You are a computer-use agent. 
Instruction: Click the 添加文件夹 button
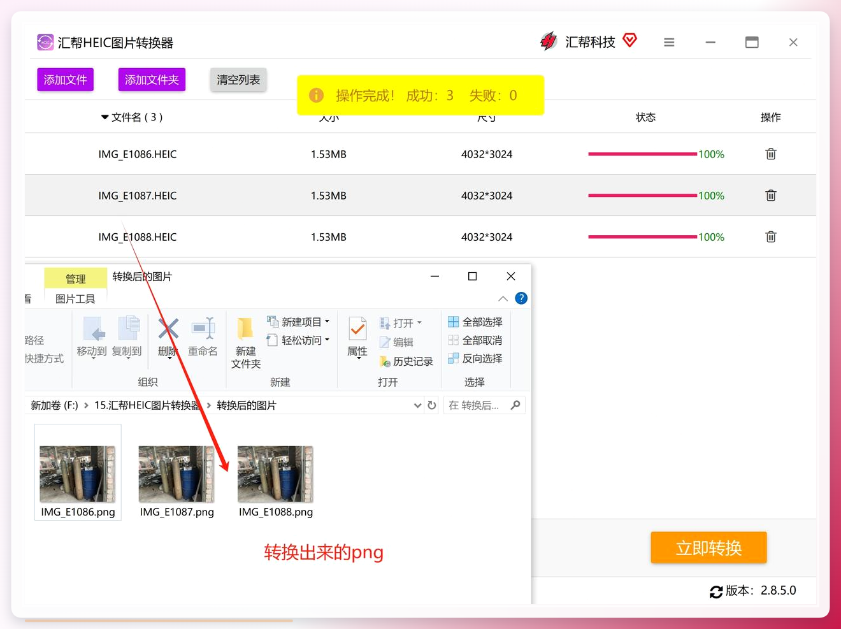click(x=152, y=80)
